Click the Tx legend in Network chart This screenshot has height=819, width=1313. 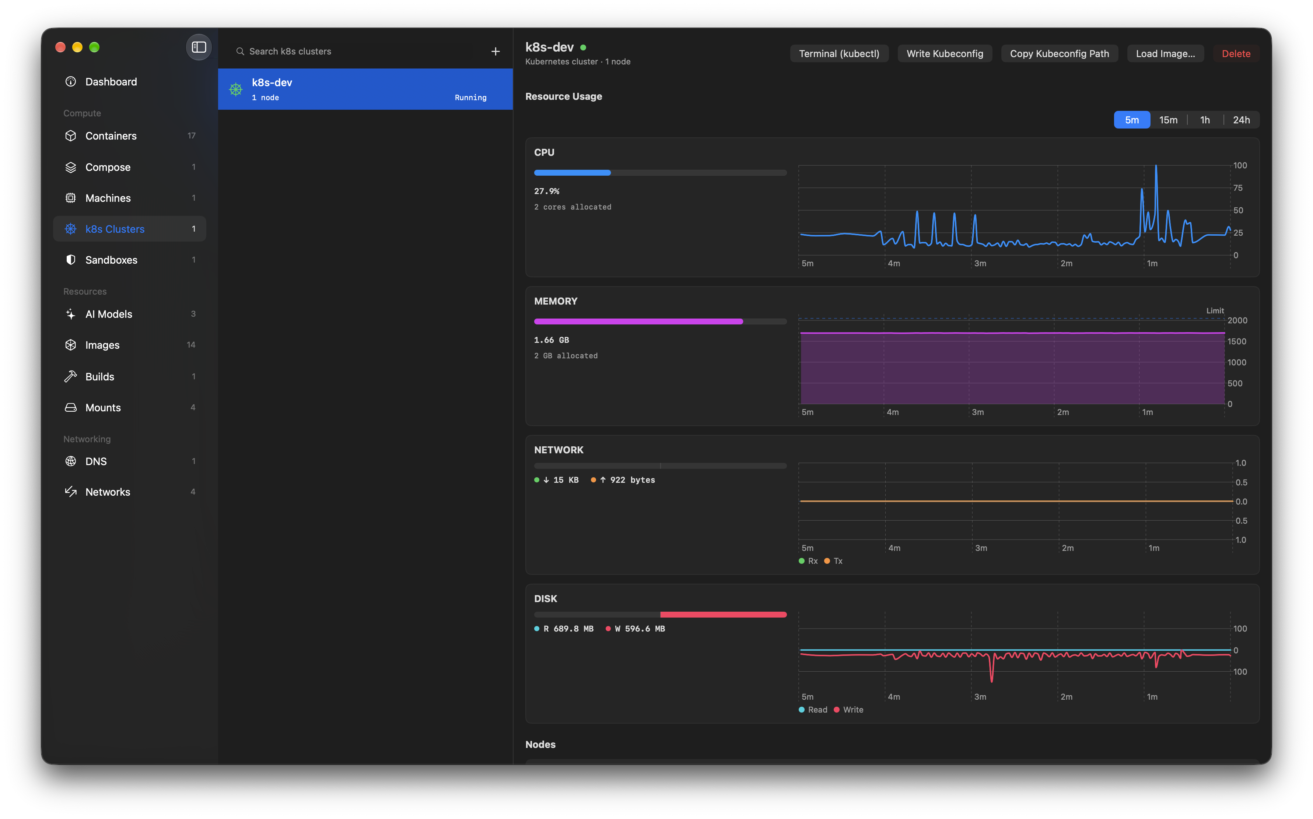pyautogui.click(x=833, y=561)
